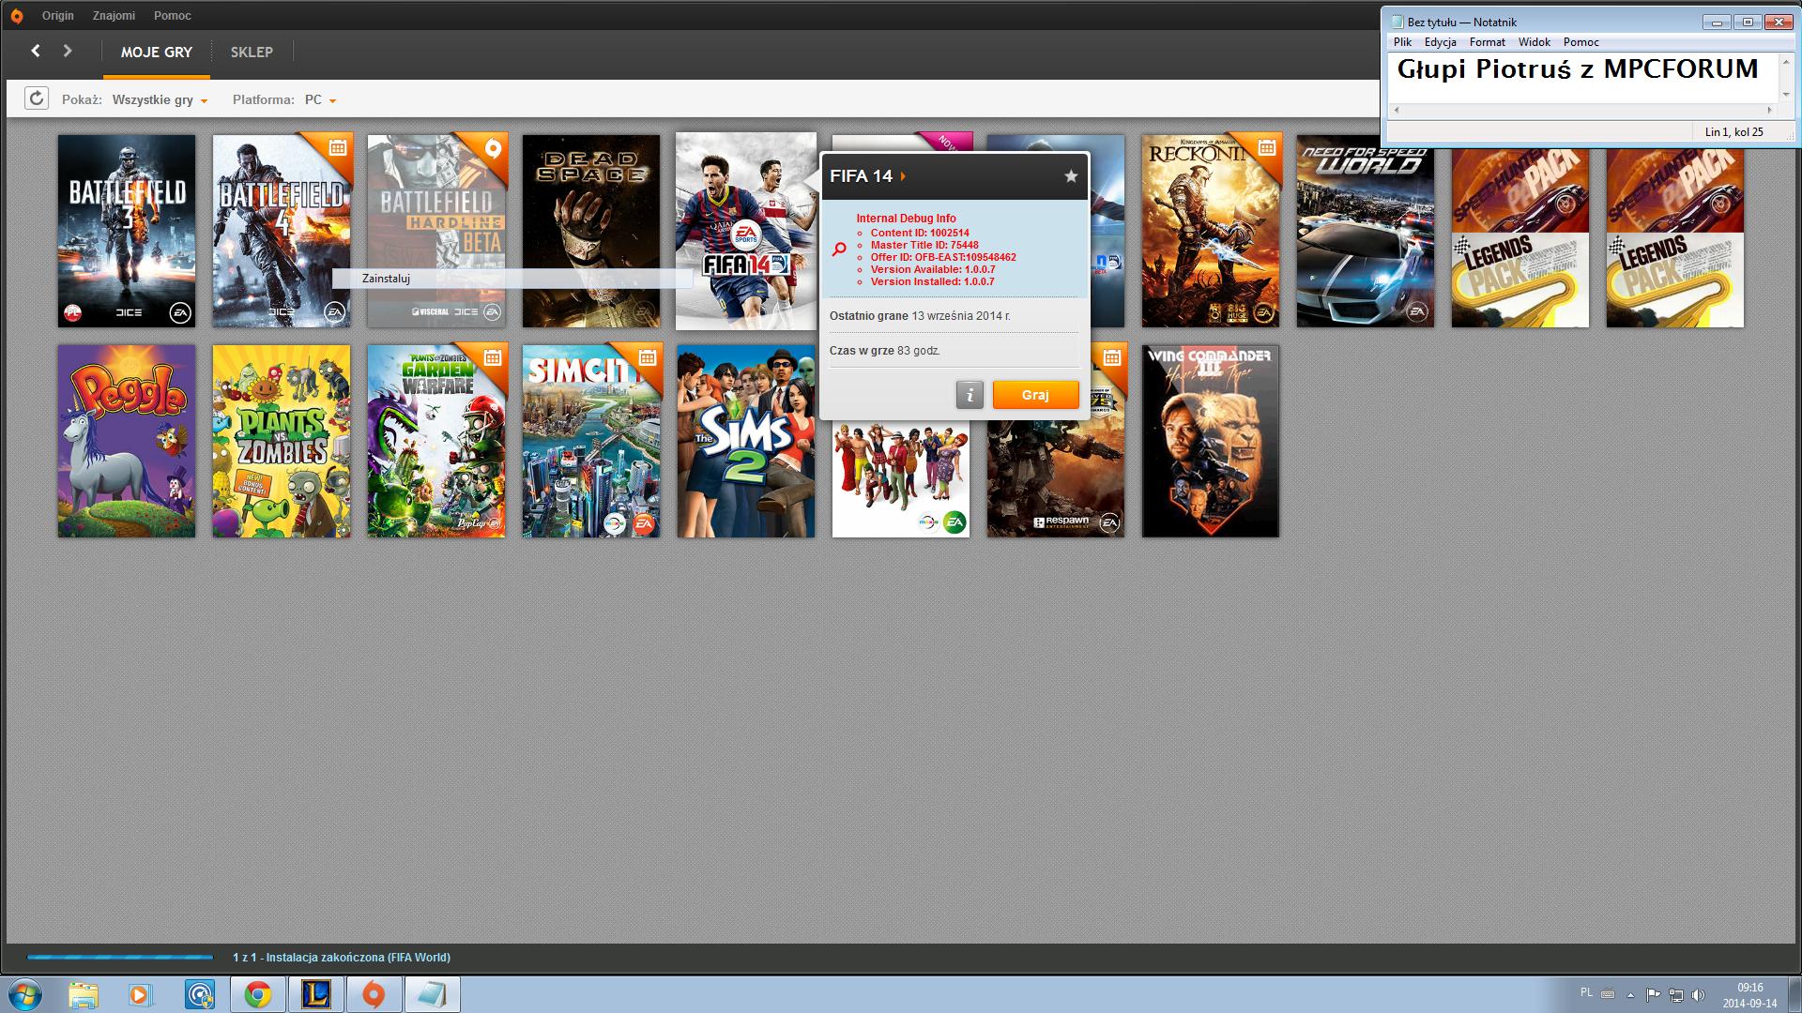Show hidden tray icons arrow

tap(1630, 995)
